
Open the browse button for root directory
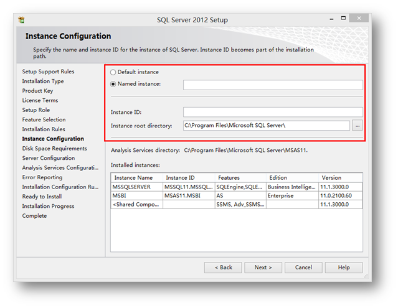357,126
